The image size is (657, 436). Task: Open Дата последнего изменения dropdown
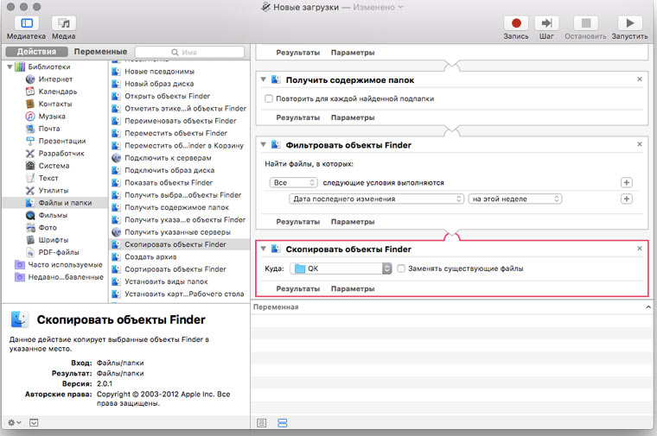click(376, 199)
